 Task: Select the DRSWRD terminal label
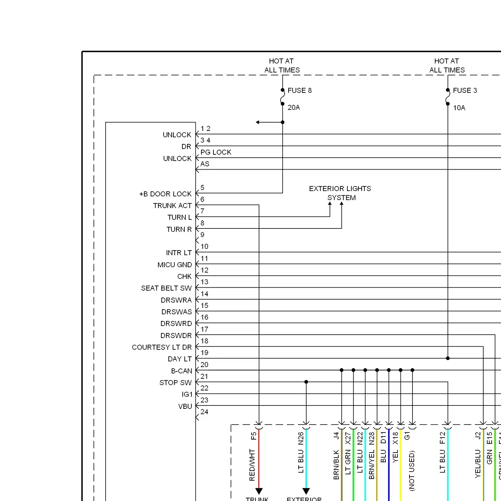click(176, 324)
